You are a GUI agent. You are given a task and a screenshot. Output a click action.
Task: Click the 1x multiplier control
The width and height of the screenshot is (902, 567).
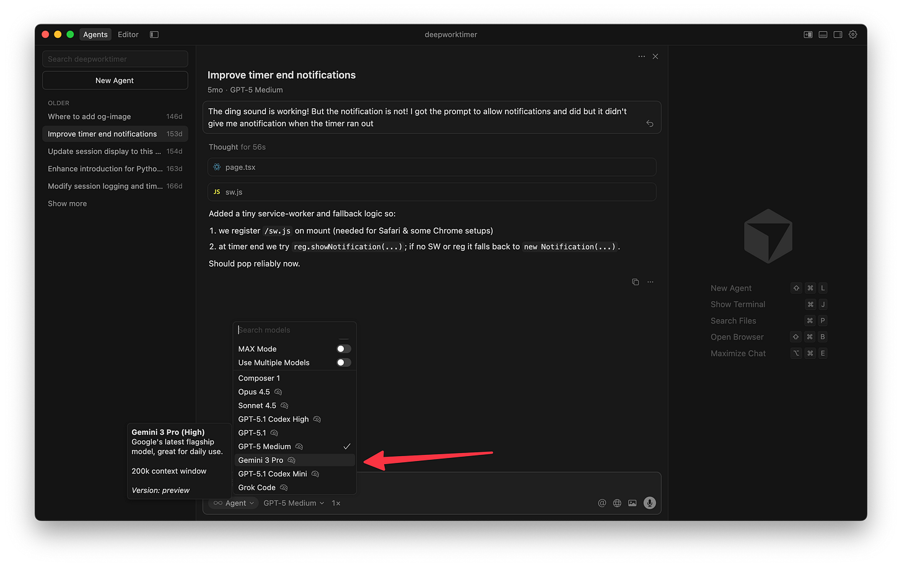pos(335,503)
